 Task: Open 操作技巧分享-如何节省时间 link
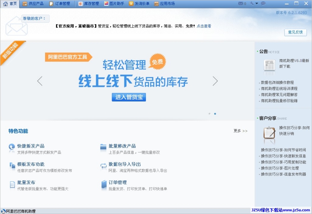tap(283, 150)
